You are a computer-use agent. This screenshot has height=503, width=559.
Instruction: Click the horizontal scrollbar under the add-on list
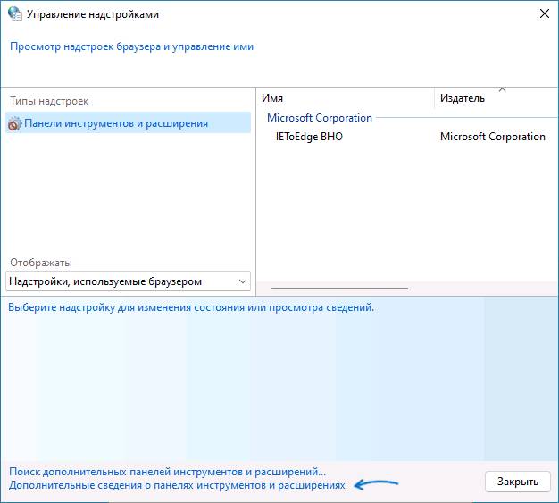pos(339,289)
